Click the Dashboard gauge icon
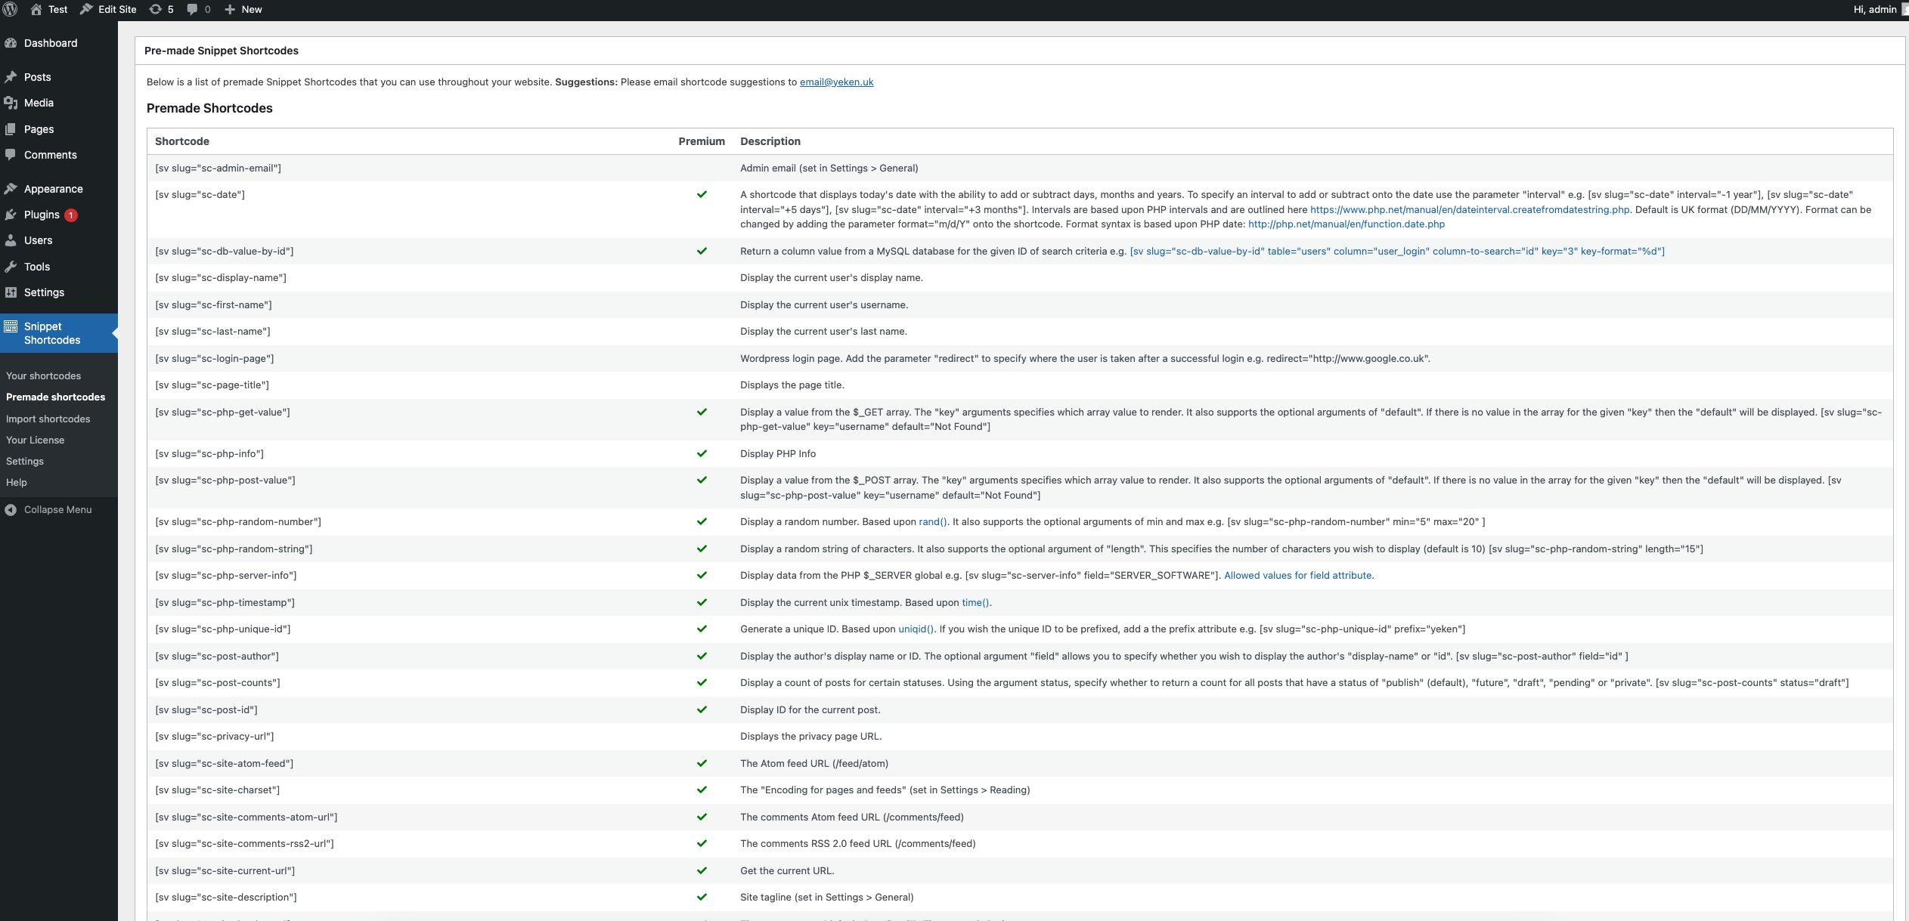Viewport: 1909px width, 921px height. pos(11,43)
